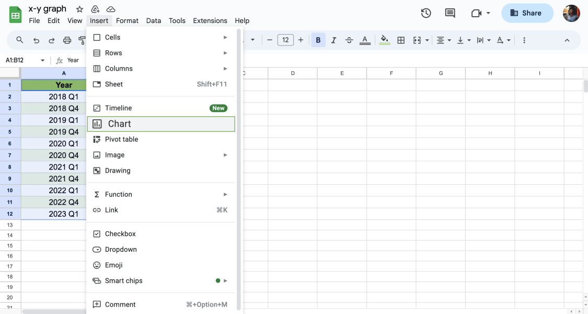Open the borders tool
The width and height of the screenshot is (588, 314).
(401, 40)
